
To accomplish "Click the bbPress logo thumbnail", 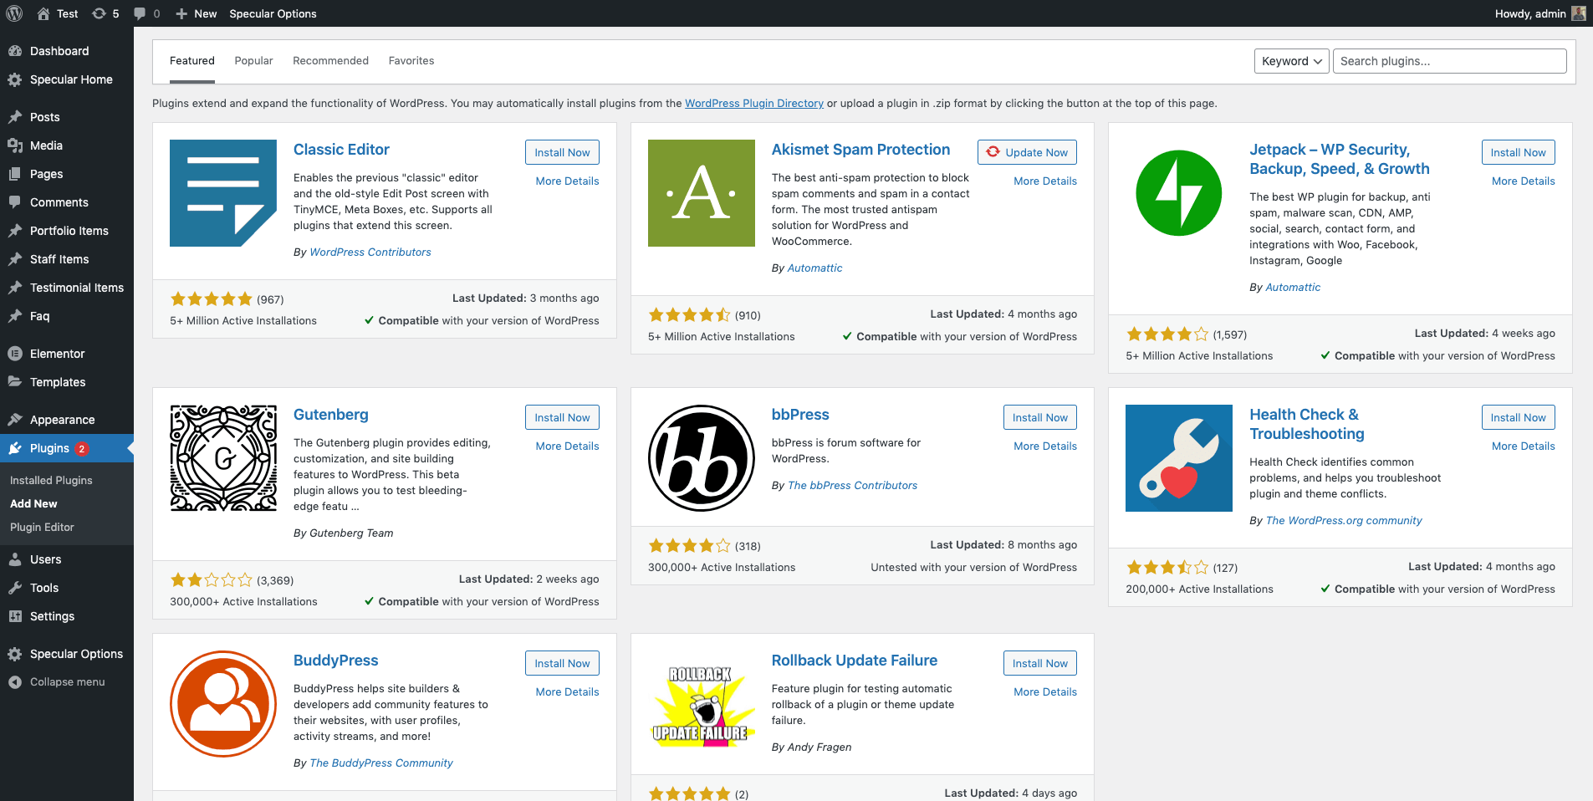I will tap(702, 458).
